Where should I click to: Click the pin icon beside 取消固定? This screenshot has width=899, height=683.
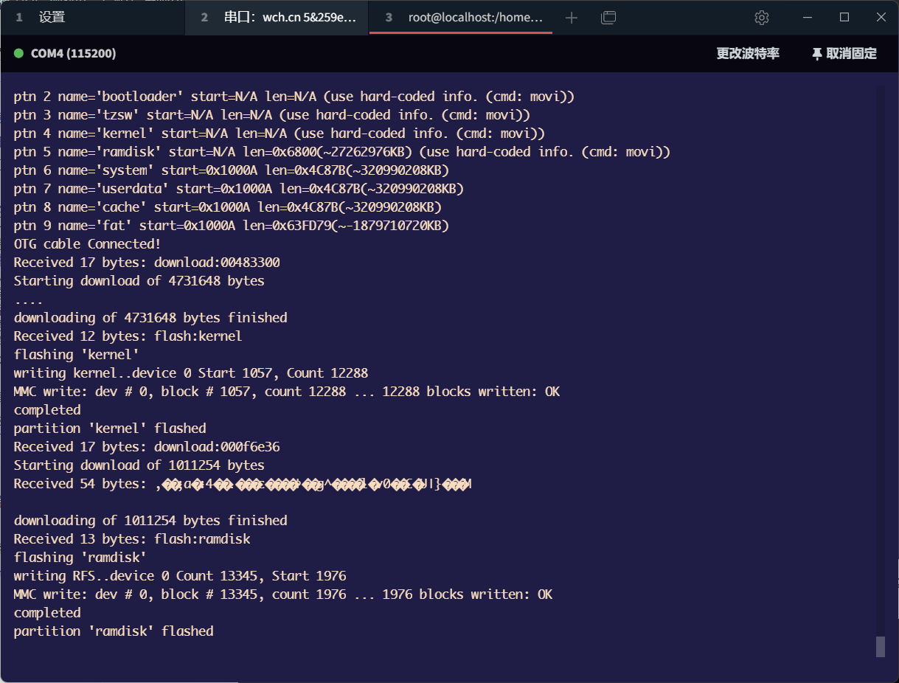coord(817,54)
